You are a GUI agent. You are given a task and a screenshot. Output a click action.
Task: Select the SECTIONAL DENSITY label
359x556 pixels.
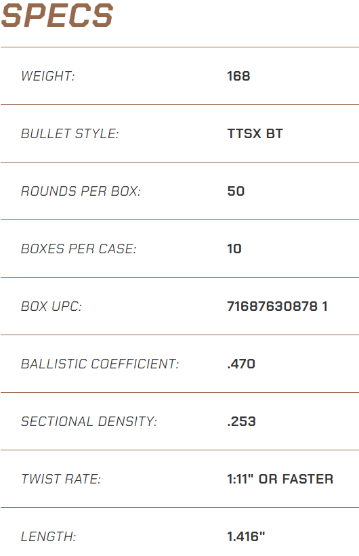tap(89, 421)
